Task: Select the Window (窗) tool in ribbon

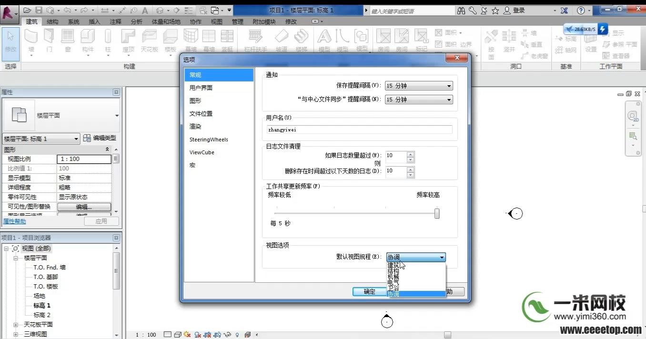Action: (68, 41)
